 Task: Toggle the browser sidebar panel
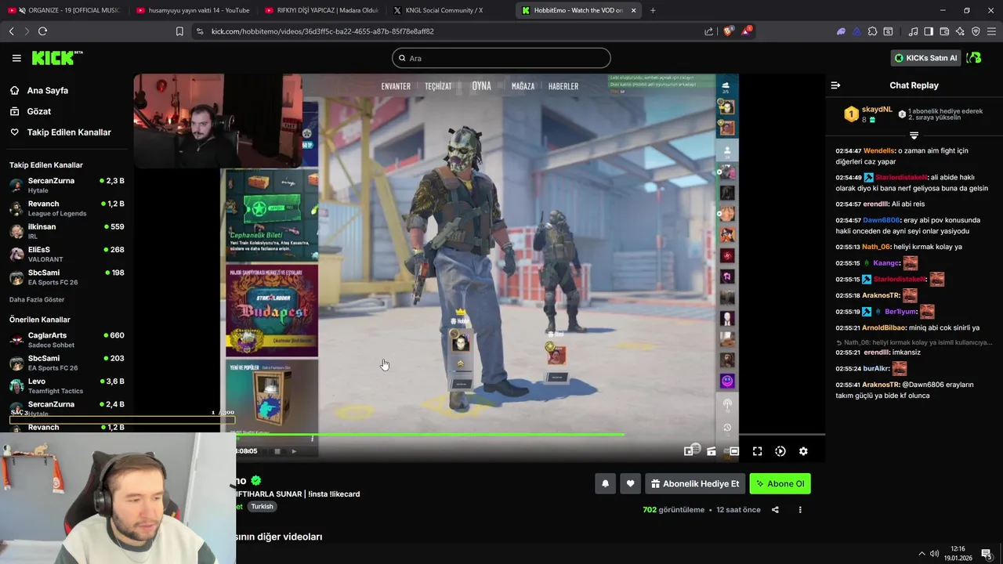[x=929, y=31]
